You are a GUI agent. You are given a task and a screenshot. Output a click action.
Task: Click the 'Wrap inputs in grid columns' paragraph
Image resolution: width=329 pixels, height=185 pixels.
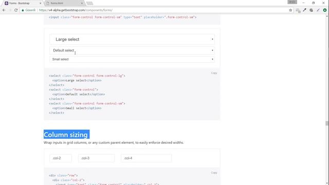coord(114,143)
